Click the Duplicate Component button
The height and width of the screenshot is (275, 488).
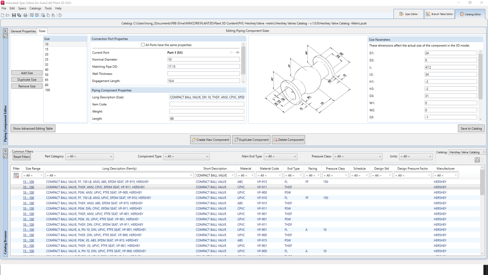(x=252, y=140)
